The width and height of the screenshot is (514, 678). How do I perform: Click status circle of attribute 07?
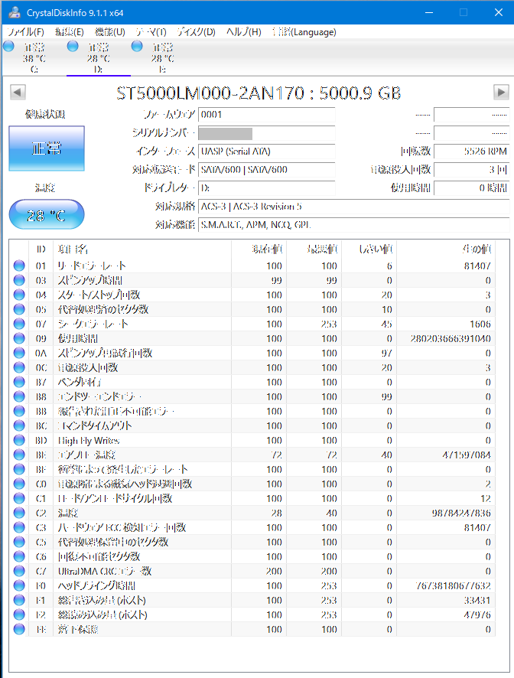[x=19, y=324]
